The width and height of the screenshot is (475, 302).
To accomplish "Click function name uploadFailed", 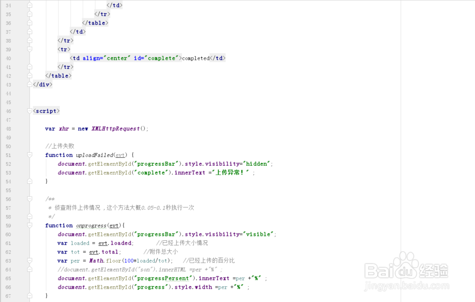I will coord(94,155).
